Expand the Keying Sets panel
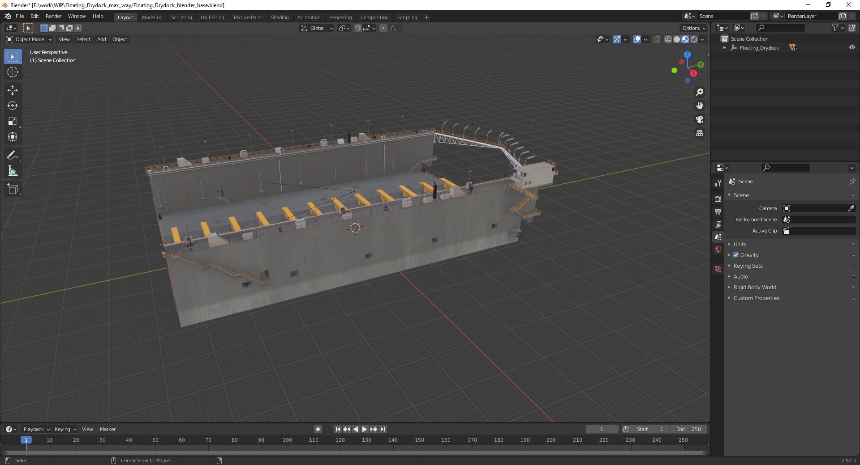The height and width of the screenshot is (465, 860). [x=748, y=266]
